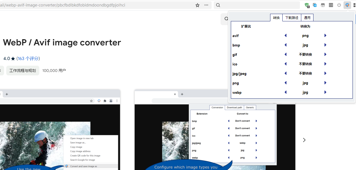Click the WebP/Avif converter extension icon
356x170 pixels.
(347, 5)
